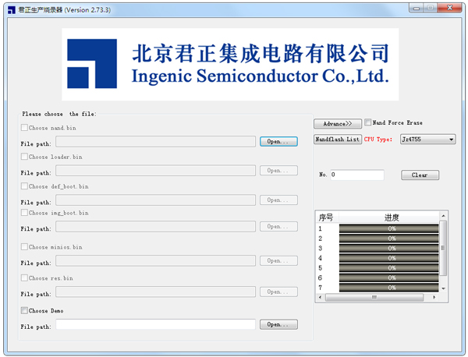
Task: Clear the No. counter
Action: click(x=420, y=175)
